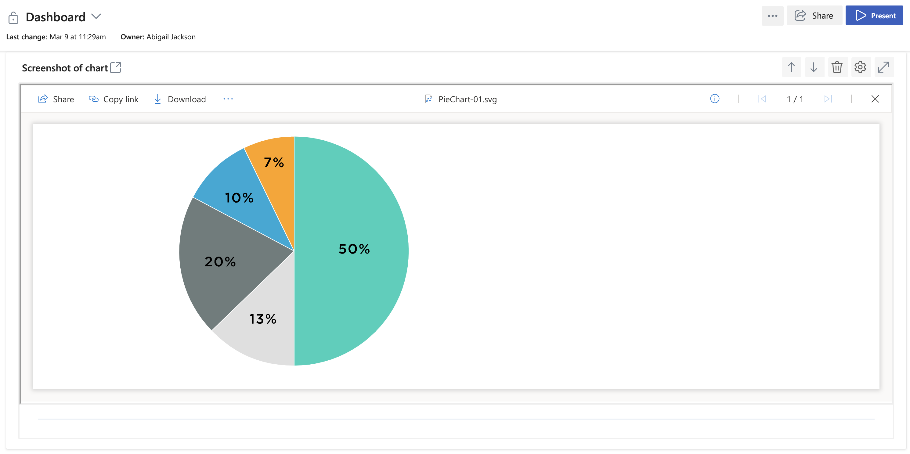Expand the Dashboard title dropdown chevron
Screen dimensions: 910x454
coord(98,16)
